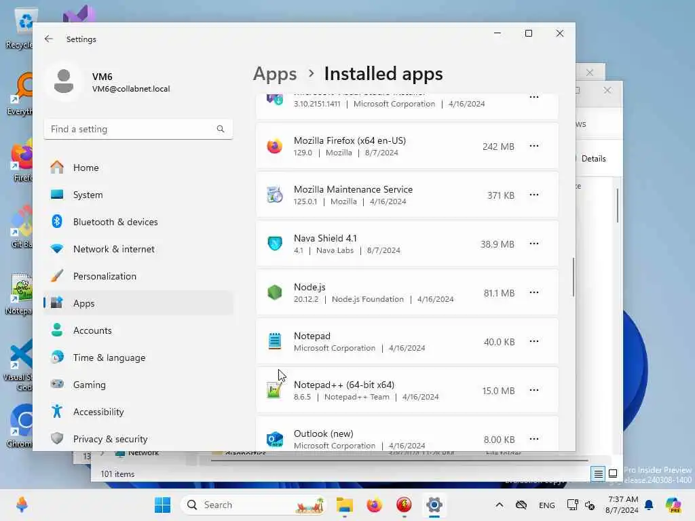Open Bluetooth & devices settings

(x=138, y=222)
